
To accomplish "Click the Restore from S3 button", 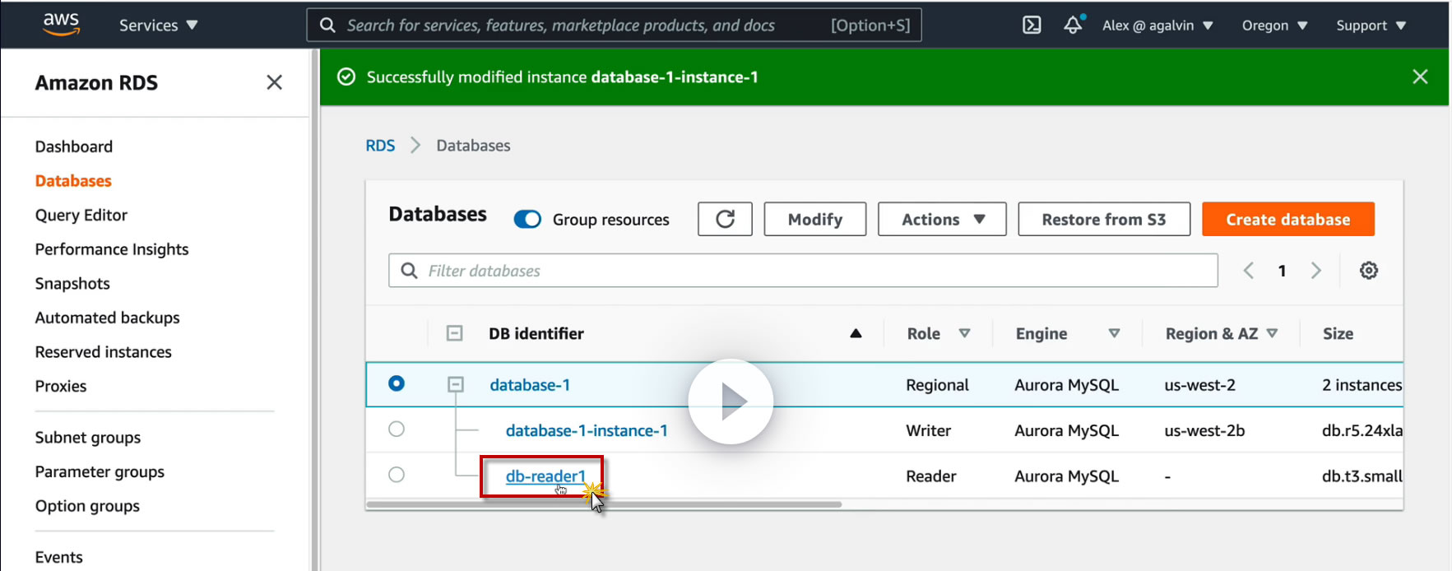I will [x=1104, y=219].
